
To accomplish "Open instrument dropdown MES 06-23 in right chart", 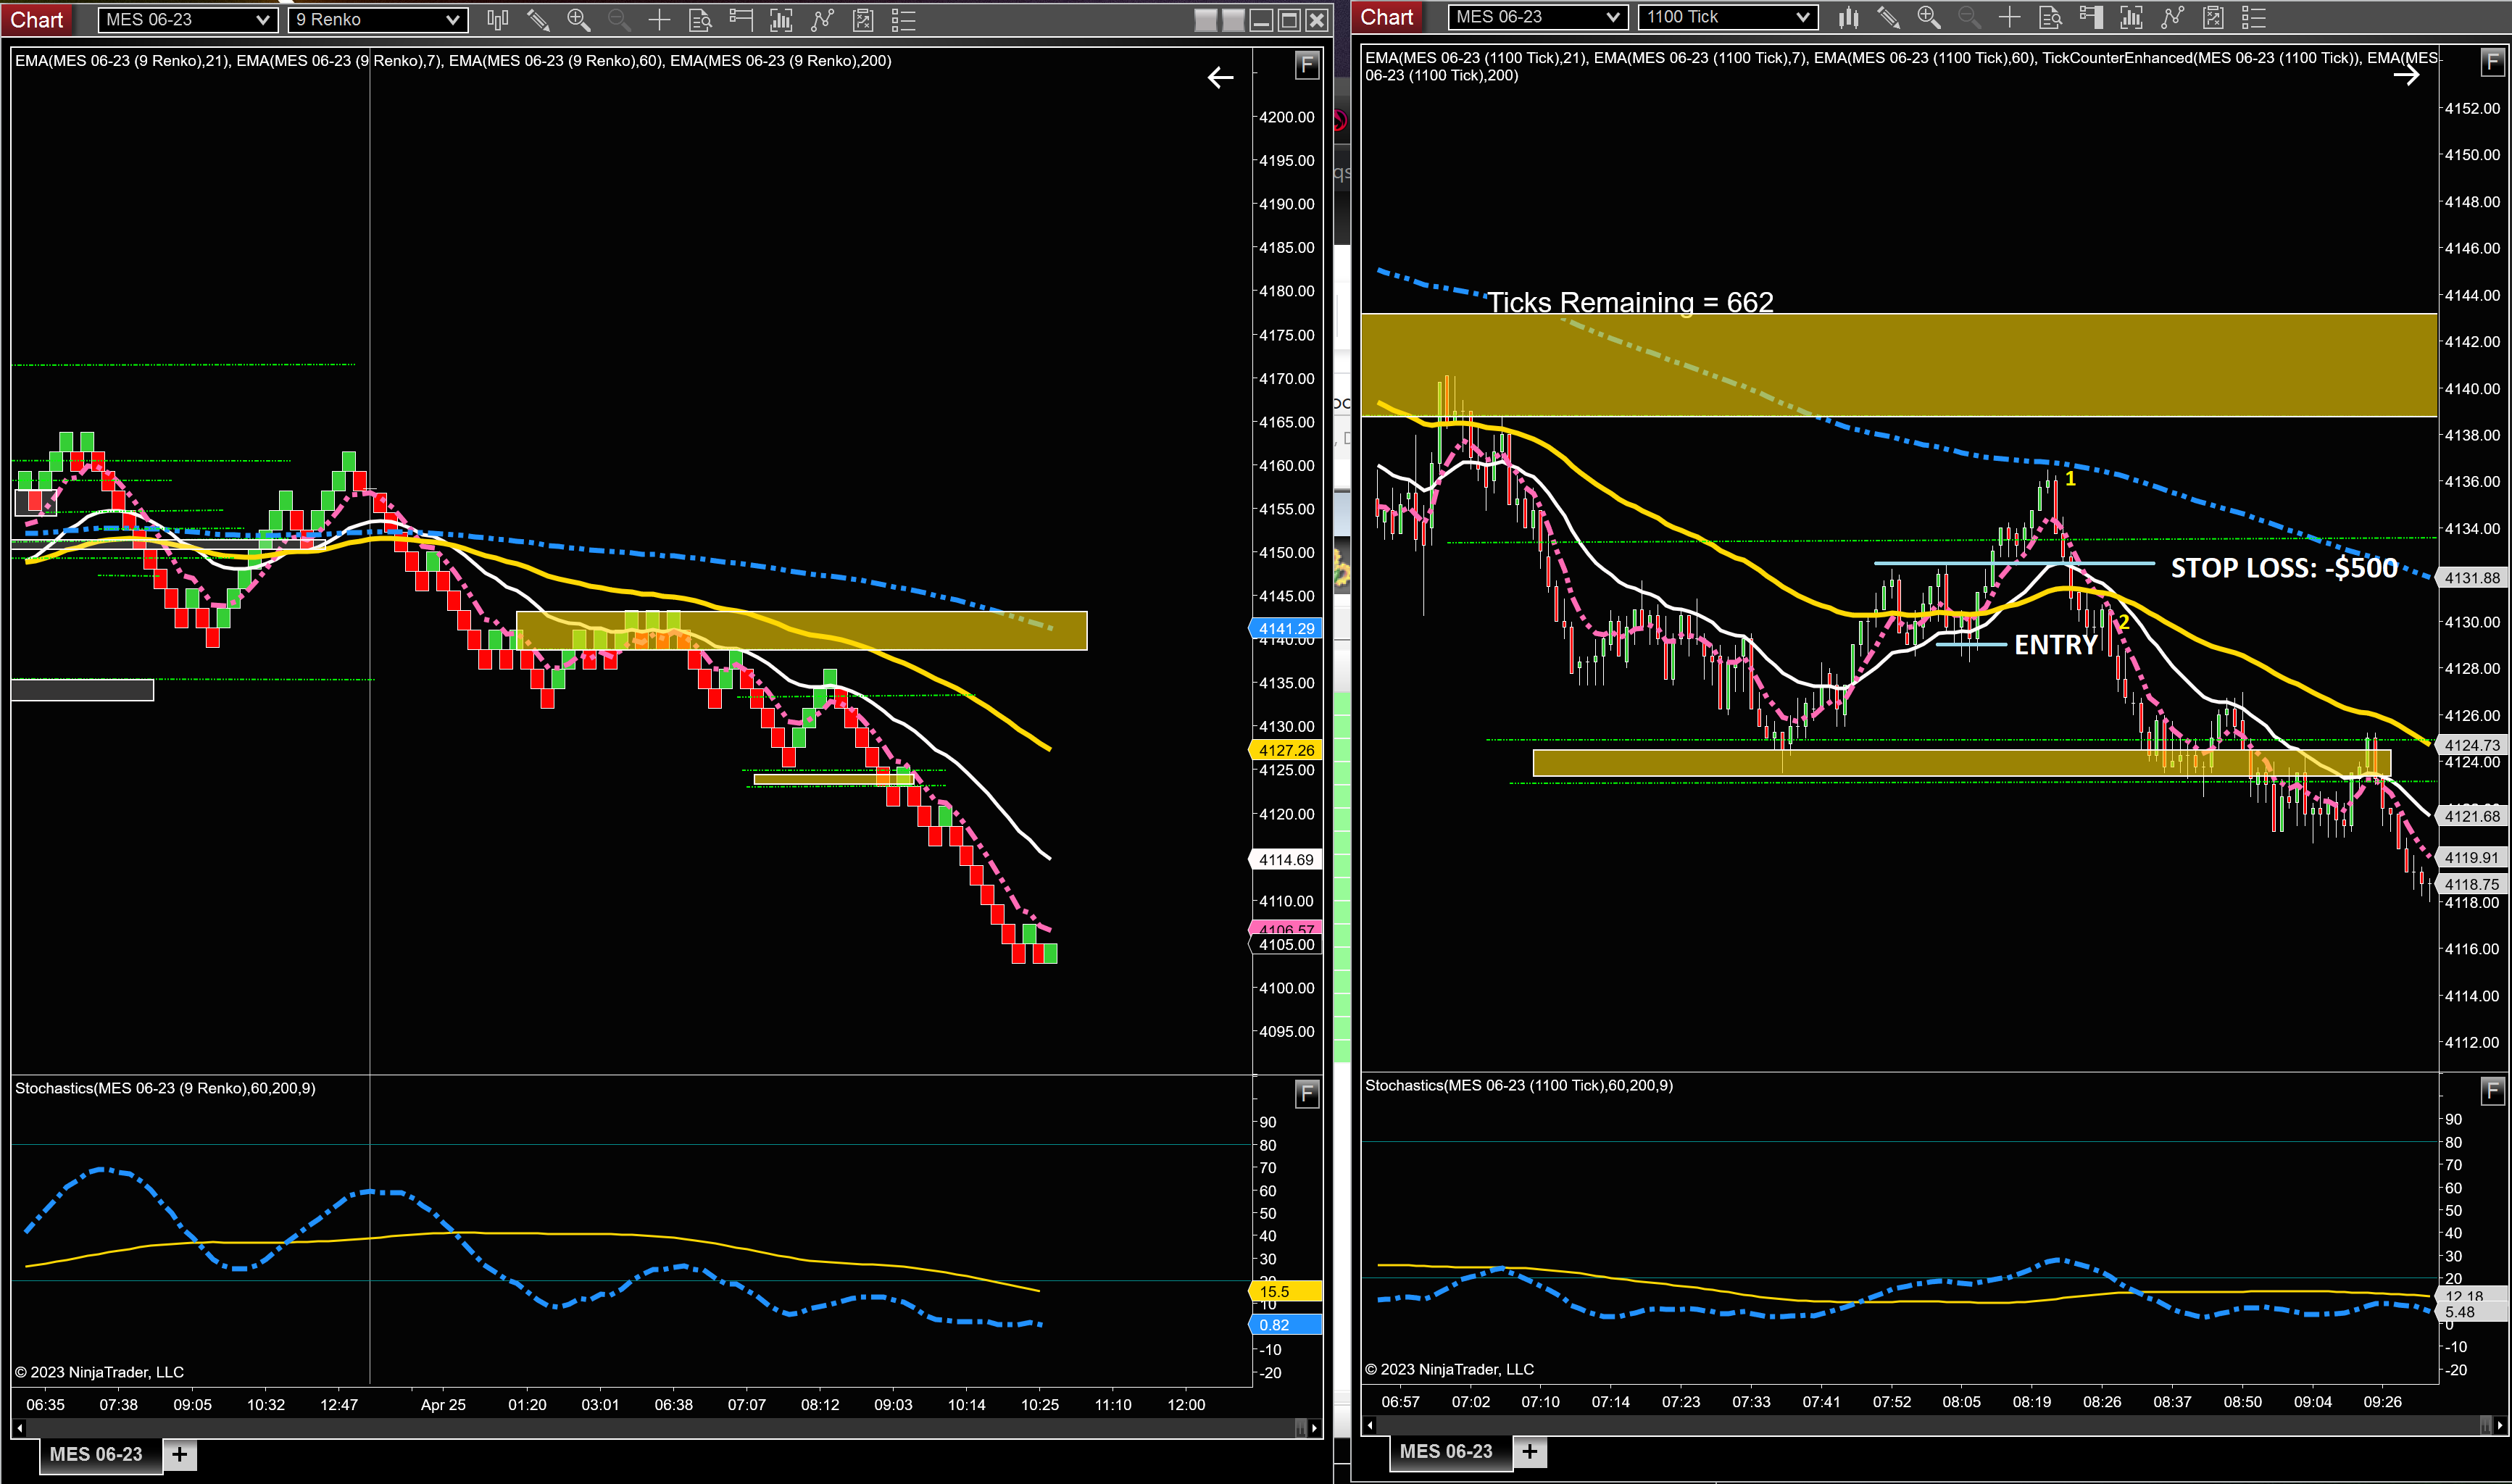I will coord(1537,17).
